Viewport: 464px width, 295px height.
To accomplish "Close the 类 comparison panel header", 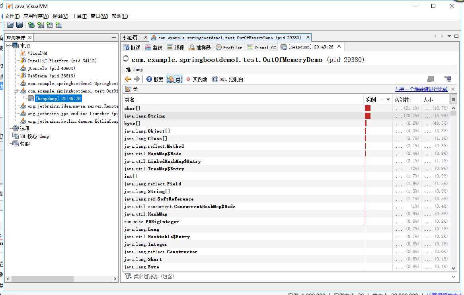I will click(x=453, y=89).
